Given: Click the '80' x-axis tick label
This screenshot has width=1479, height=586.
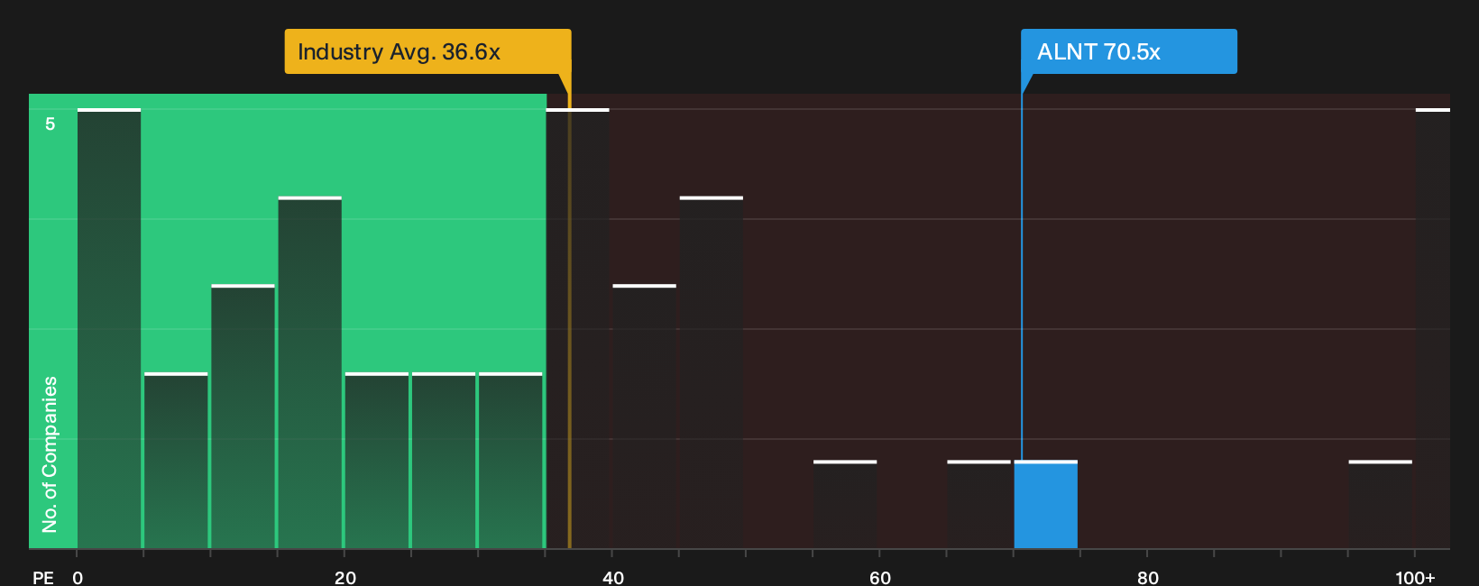Looking at the screenshot, I should tap(1148, 578).
